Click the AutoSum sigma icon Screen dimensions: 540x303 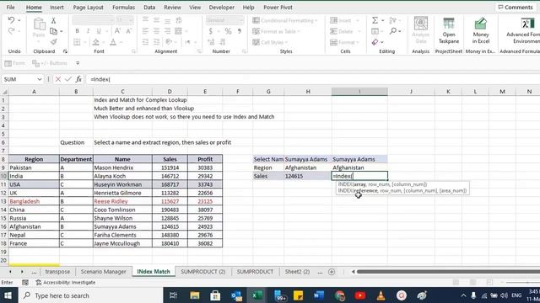tap(375, 20)
